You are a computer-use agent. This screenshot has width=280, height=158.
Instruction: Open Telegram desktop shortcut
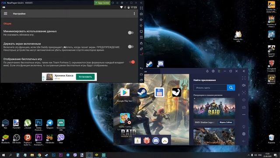[x=50, y=124]
